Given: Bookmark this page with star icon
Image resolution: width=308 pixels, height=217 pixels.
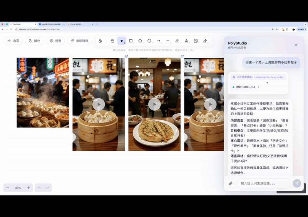Looking at the screenshot, I should 276,29.
